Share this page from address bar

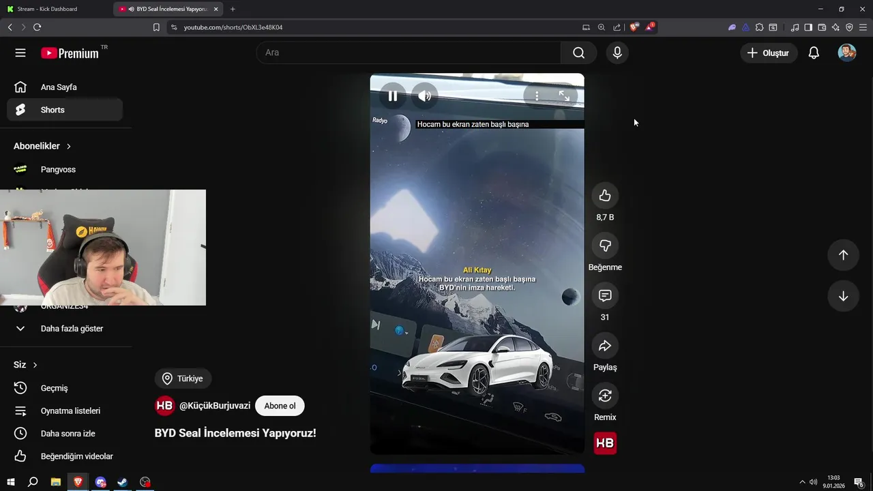(617, 27)
